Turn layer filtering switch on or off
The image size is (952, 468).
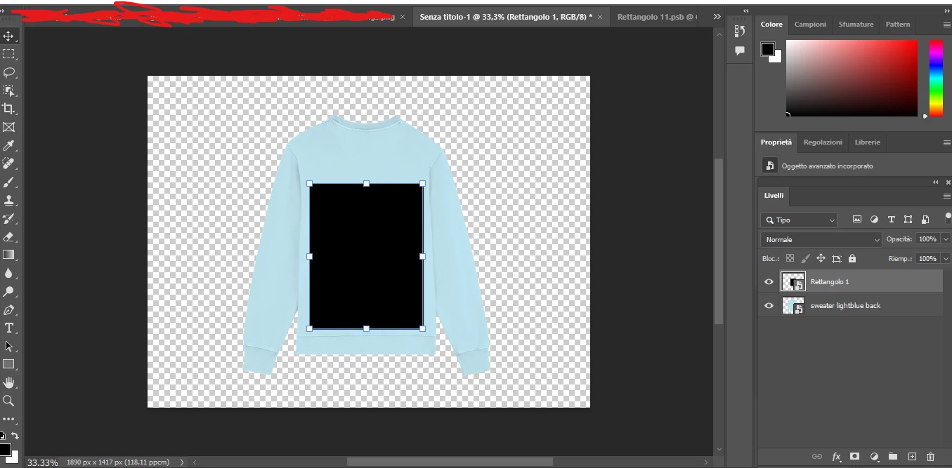click(x=948, y=218)
